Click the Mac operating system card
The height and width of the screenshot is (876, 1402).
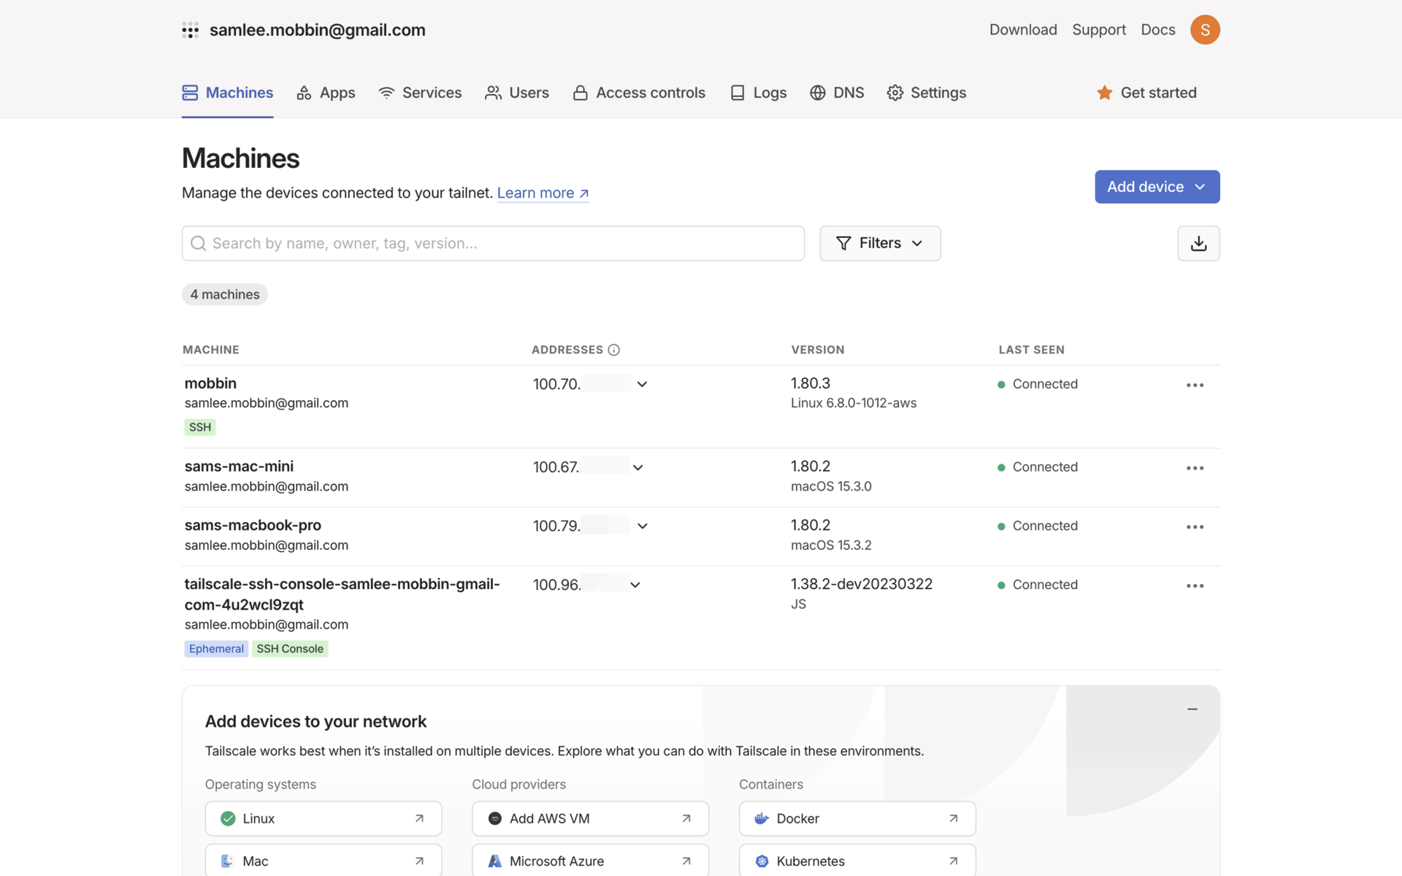tap(323, 861)
